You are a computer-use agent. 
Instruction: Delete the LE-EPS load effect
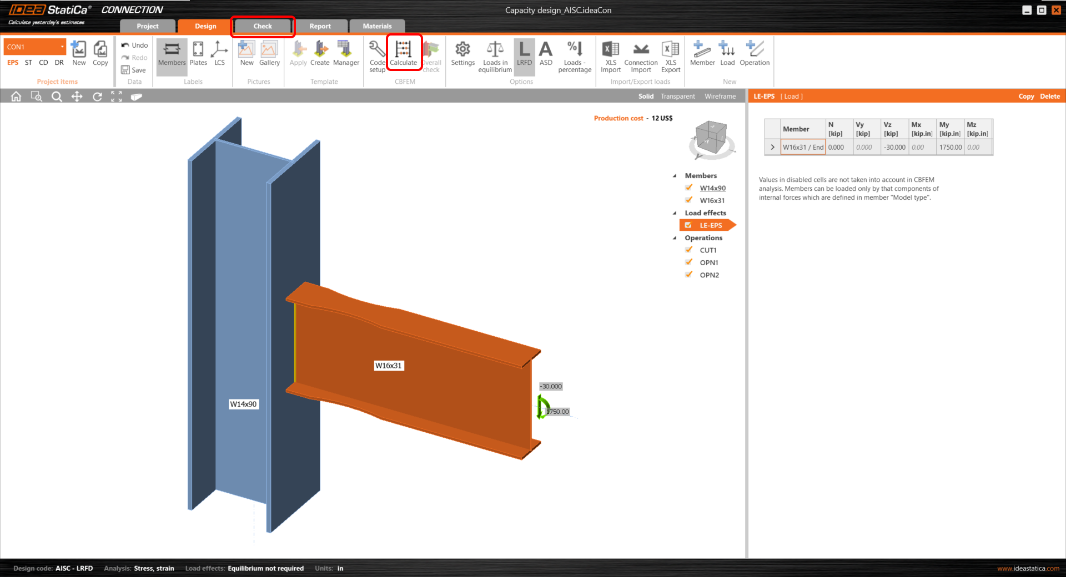(1049, 97)
